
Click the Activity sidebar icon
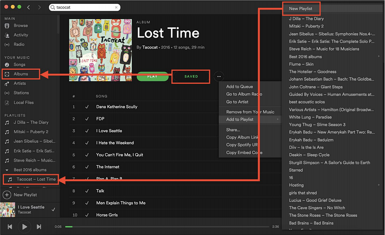pyautogui.click(x=7, y=35)
